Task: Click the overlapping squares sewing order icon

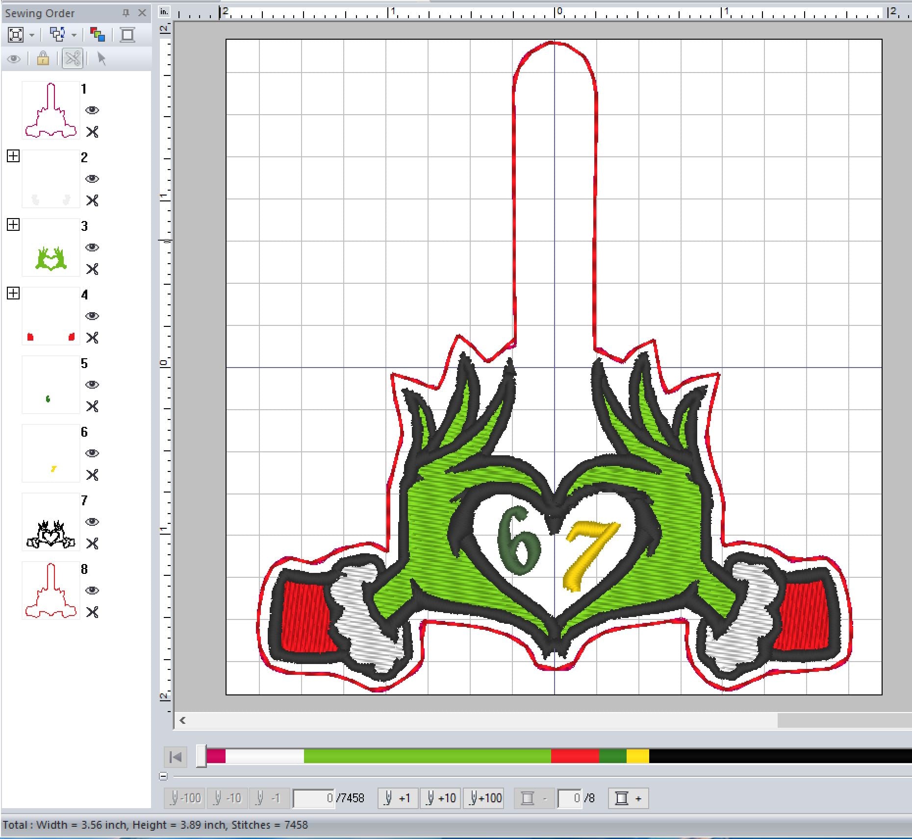Action: 58,35
